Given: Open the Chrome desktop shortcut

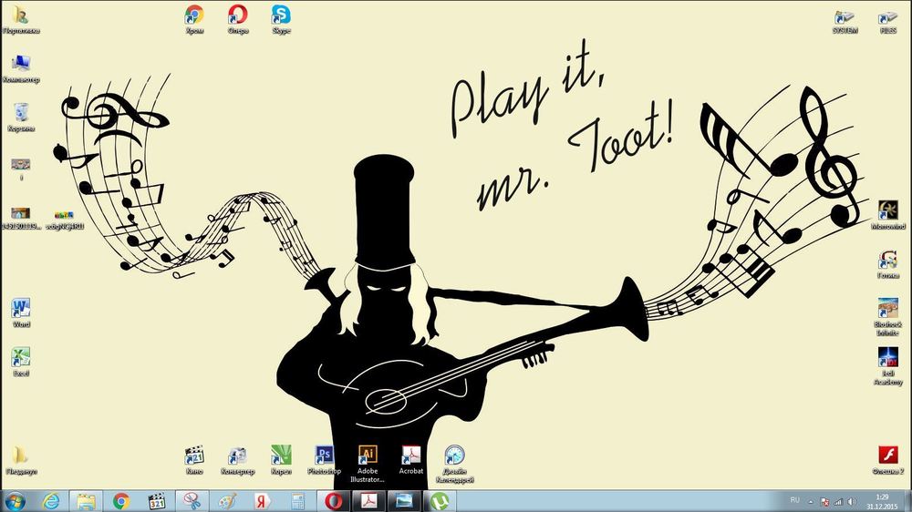Looking at the screenshot, I should [x=194, y=15].
